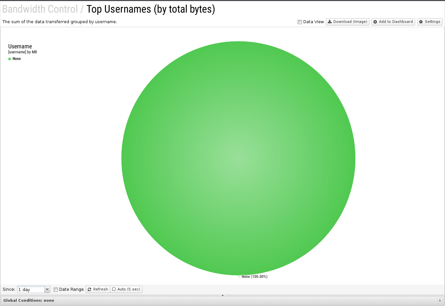Viewport: 445px width, 306px height.
Task: Click the '[username] by MB' legend subtitle
Action: tap(23, 52)
